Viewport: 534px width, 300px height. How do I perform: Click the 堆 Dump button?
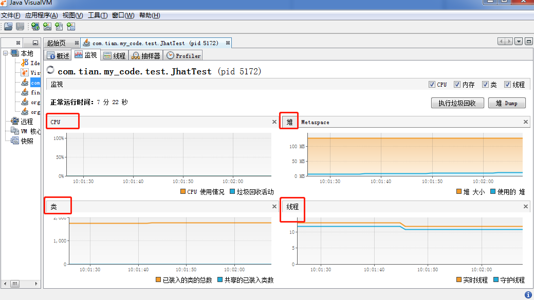click(x=507, y=103)
